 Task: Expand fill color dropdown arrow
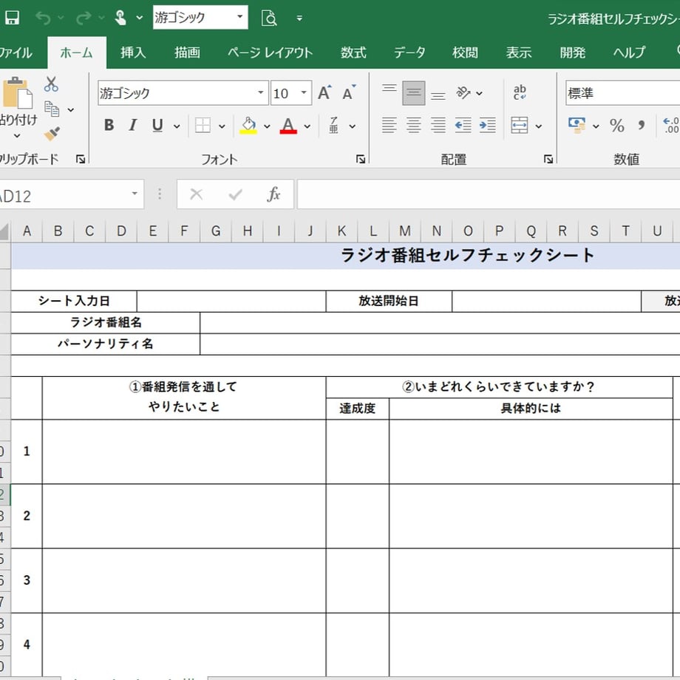click(267, 126)
